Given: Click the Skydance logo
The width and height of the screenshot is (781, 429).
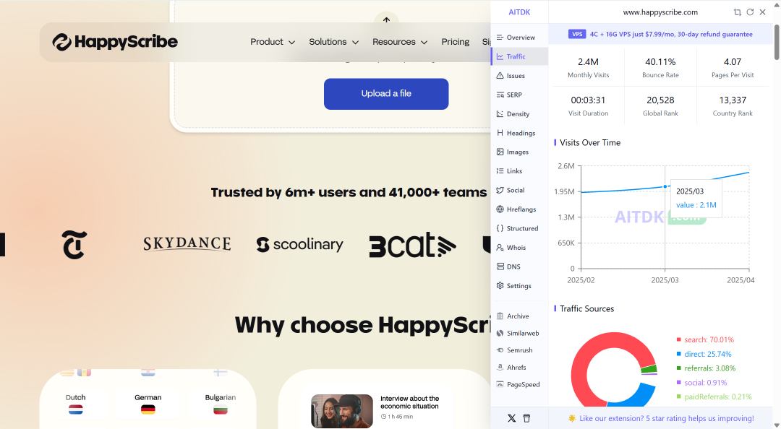Looking at the screenshot, I should (x=187, y=244).
